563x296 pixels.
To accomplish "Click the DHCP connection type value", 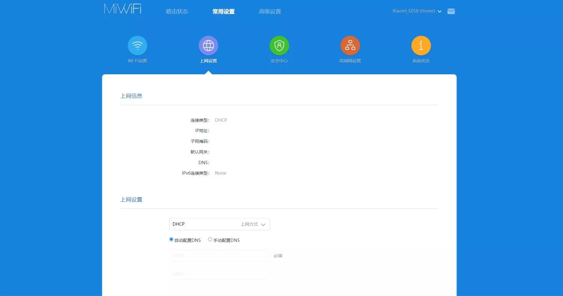I will coord(221,120).
